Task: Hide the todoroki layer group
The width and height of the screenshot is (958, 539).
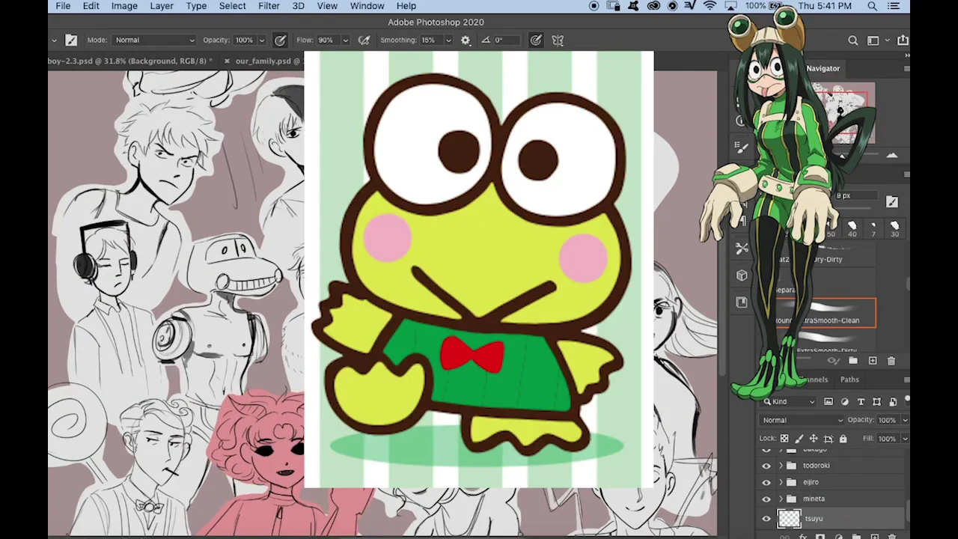Action: tap(766, 466)
